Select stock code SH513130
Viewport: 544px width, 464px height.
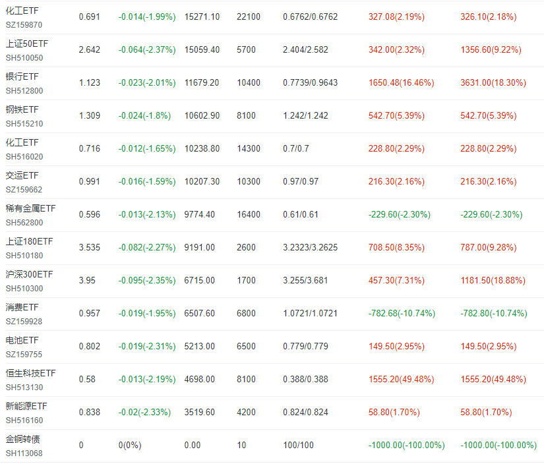(24, 388)
